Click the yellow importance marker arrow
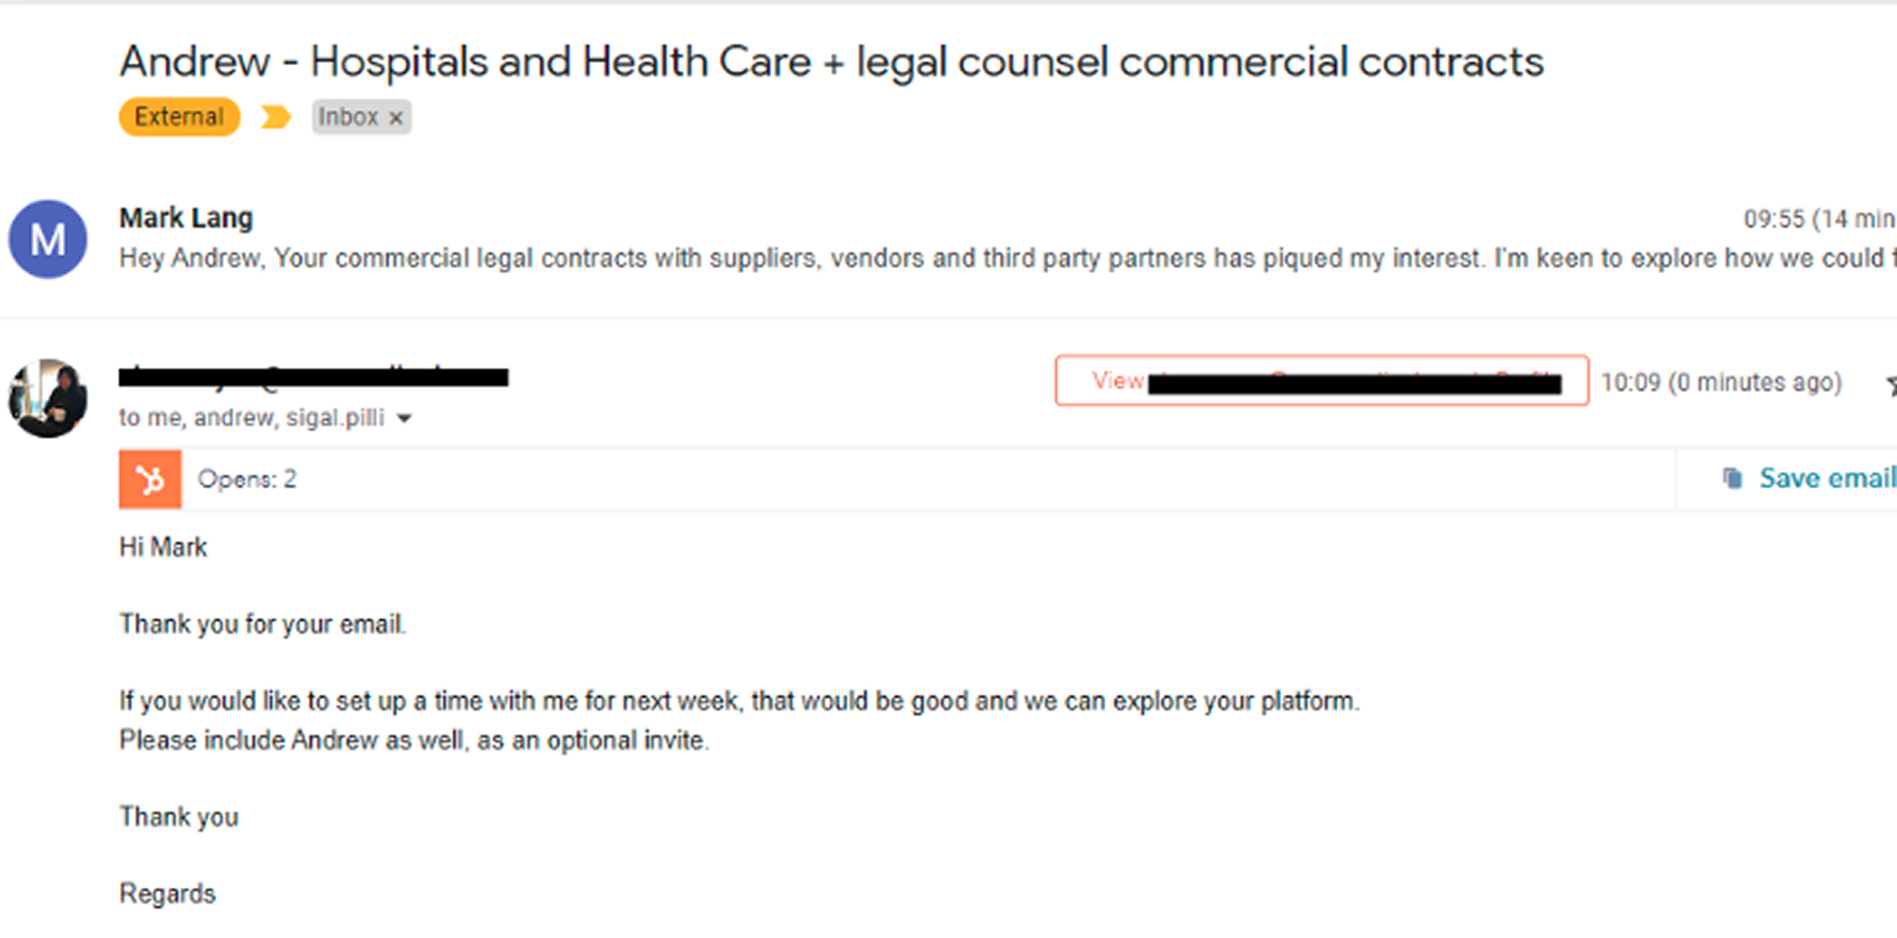 (x=275, y=117)
